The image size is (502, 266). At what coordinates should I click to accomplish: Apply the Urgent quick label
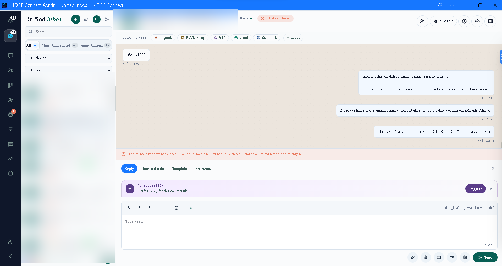163,38
